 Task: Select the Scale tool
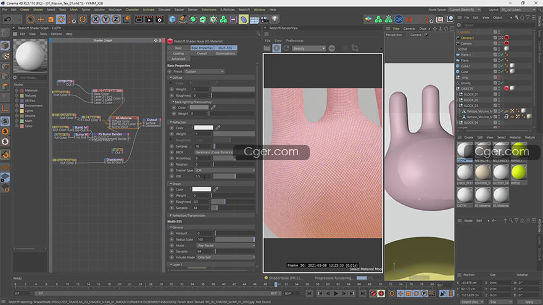tap(51, 19)
